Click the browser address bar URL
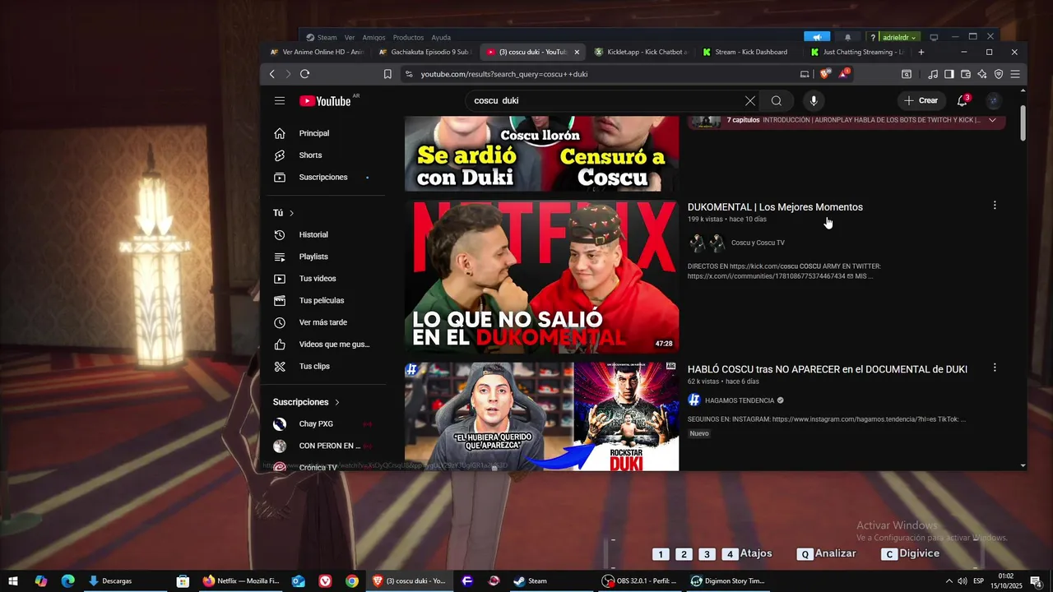The image size is (1053, 592). (504, 74)
